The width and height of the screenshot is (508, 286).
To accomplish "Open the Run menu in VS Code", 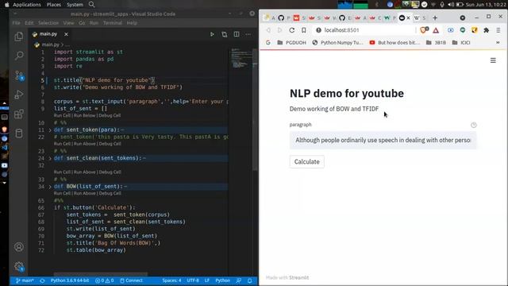I will click(94, 23).
